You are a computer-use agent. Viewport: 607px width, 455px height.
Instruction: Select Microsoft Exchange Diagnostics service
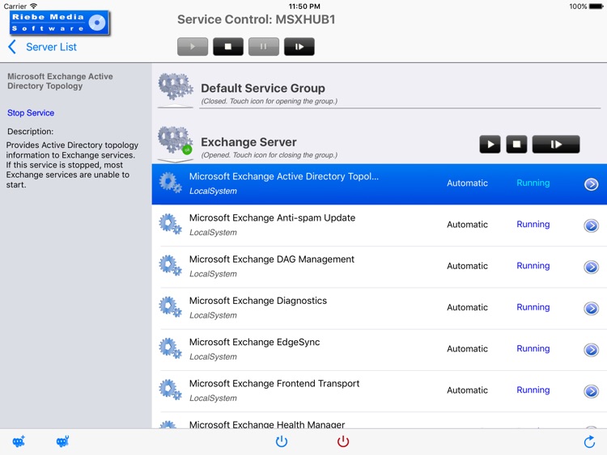380,308
